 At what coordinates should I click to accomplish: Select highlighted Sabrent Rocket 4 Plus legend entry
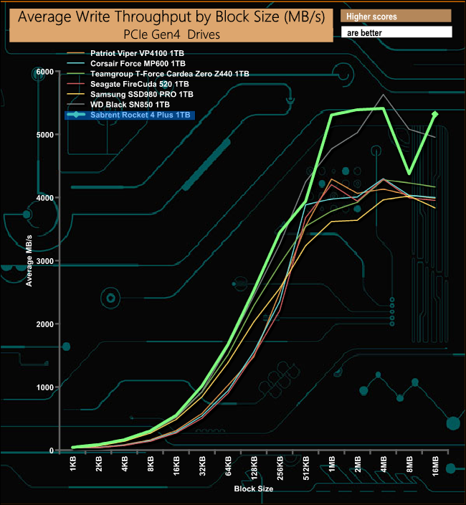tap(130, 115)
